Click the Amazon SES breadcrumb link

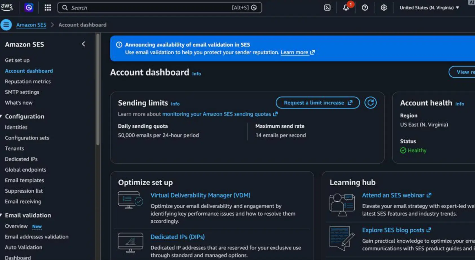click(x=31, y=25)
